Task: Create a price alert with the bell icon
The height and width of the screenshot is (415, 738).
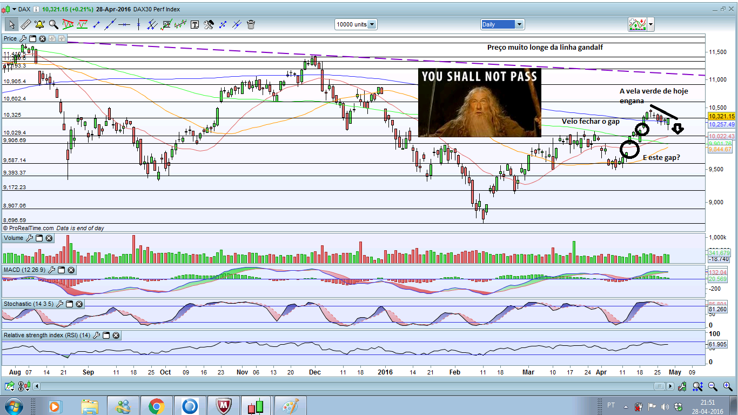Action: coord(39,24)
